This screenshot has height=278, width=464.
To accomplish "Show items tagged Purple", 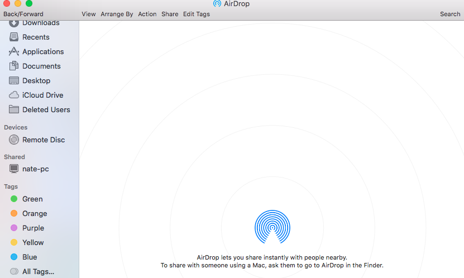I will click(33, 228).
